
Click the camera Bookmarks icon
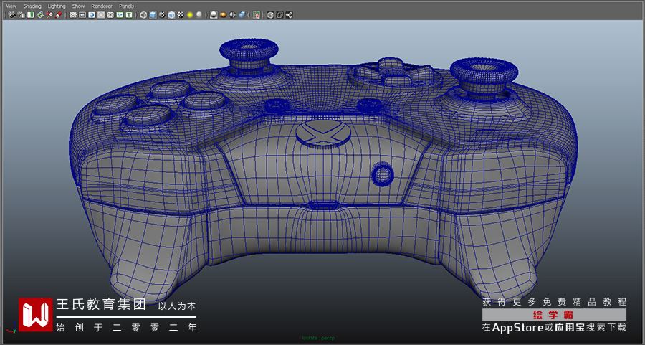click(31, 15)
